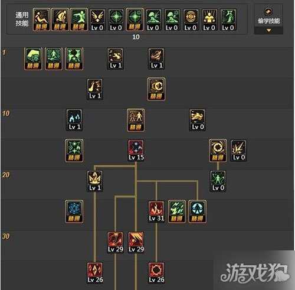295x290 pixels.
Task: Click the green lightning mastered skill icon
Action: (x=177, y=211)
